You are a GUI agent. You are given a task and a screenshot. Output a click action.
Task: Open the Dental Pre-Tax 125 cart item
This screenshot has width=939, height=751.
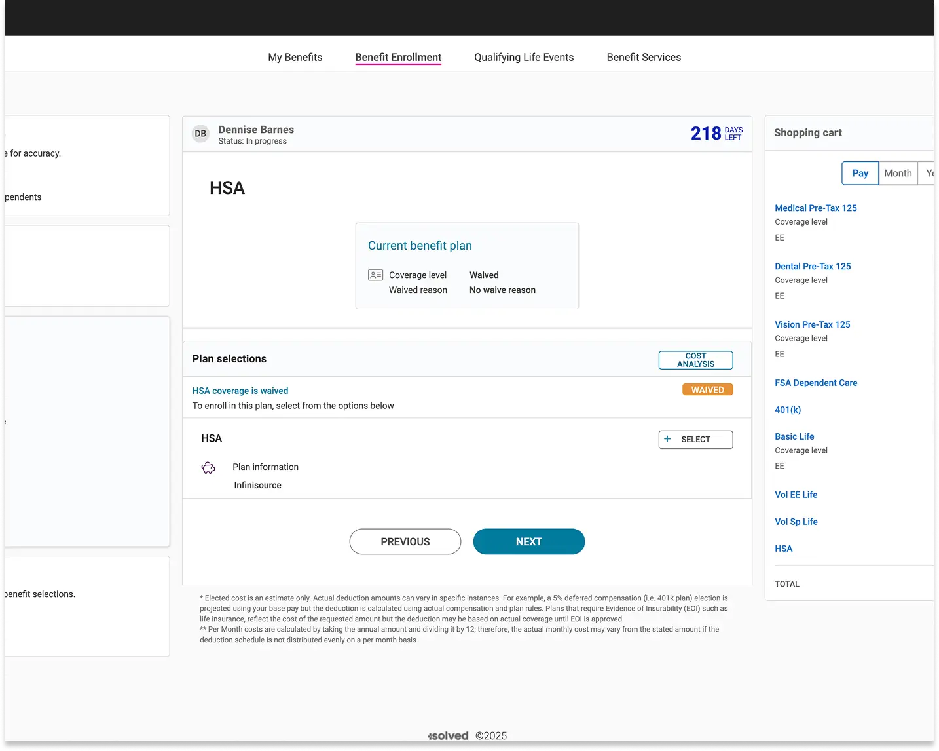point(813,266)
